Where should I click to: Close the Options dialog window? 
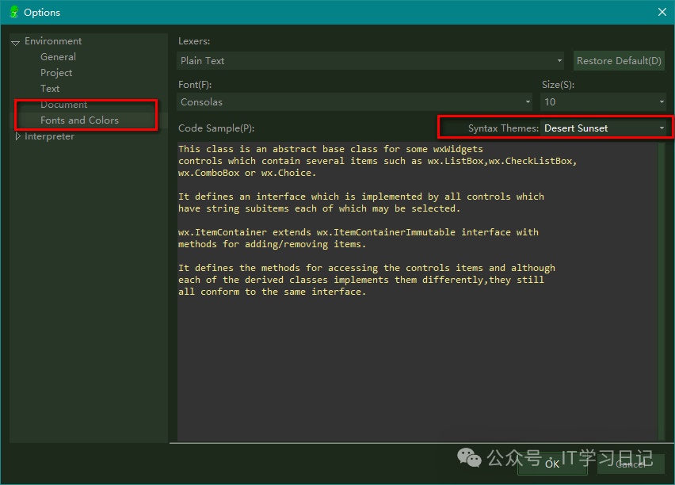(662, 12)
